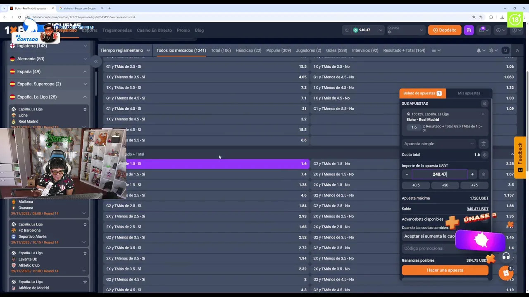
Task: Bookmark this page with the browser star icon
Action: [481, 17]
